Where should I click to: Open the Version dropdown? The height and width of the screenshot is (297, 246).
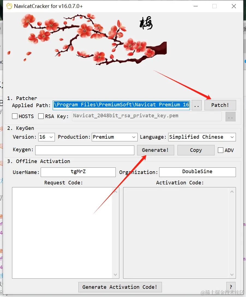click(46, 137)
